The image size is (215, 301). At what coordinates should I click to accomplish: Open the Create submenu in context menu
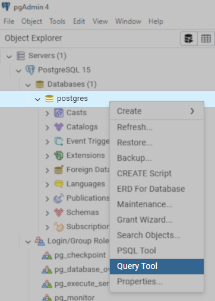157,111
